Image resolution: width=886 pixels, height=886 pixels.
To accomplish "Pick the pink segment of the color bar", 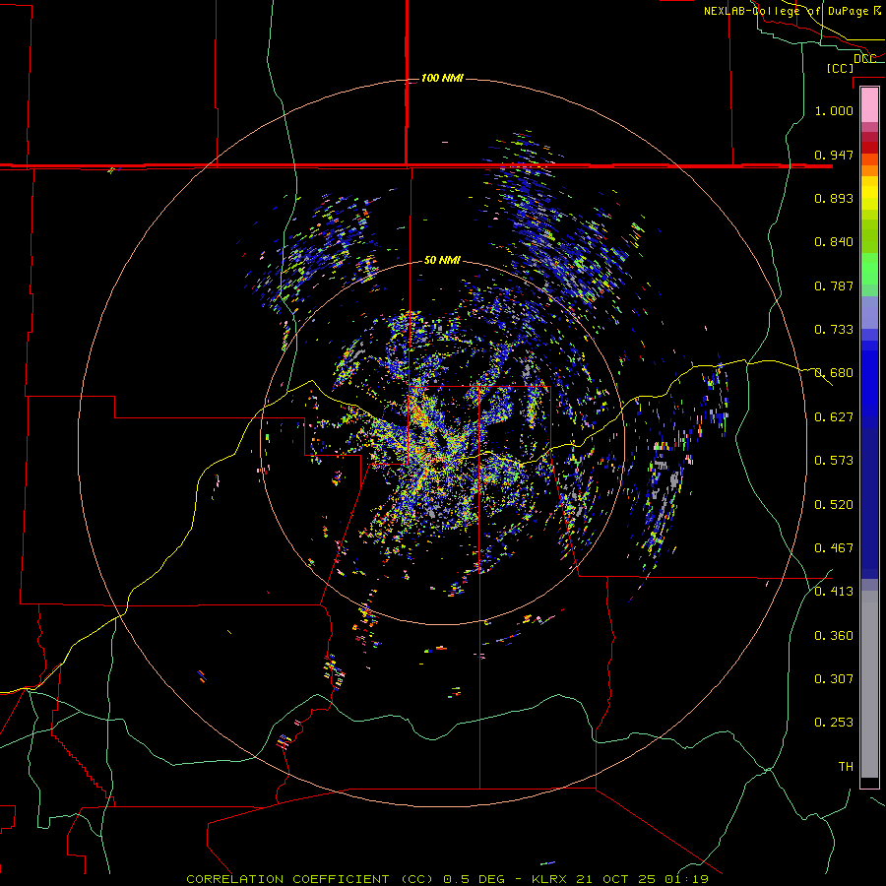I will pyautogui.click(x=869, y=104).
